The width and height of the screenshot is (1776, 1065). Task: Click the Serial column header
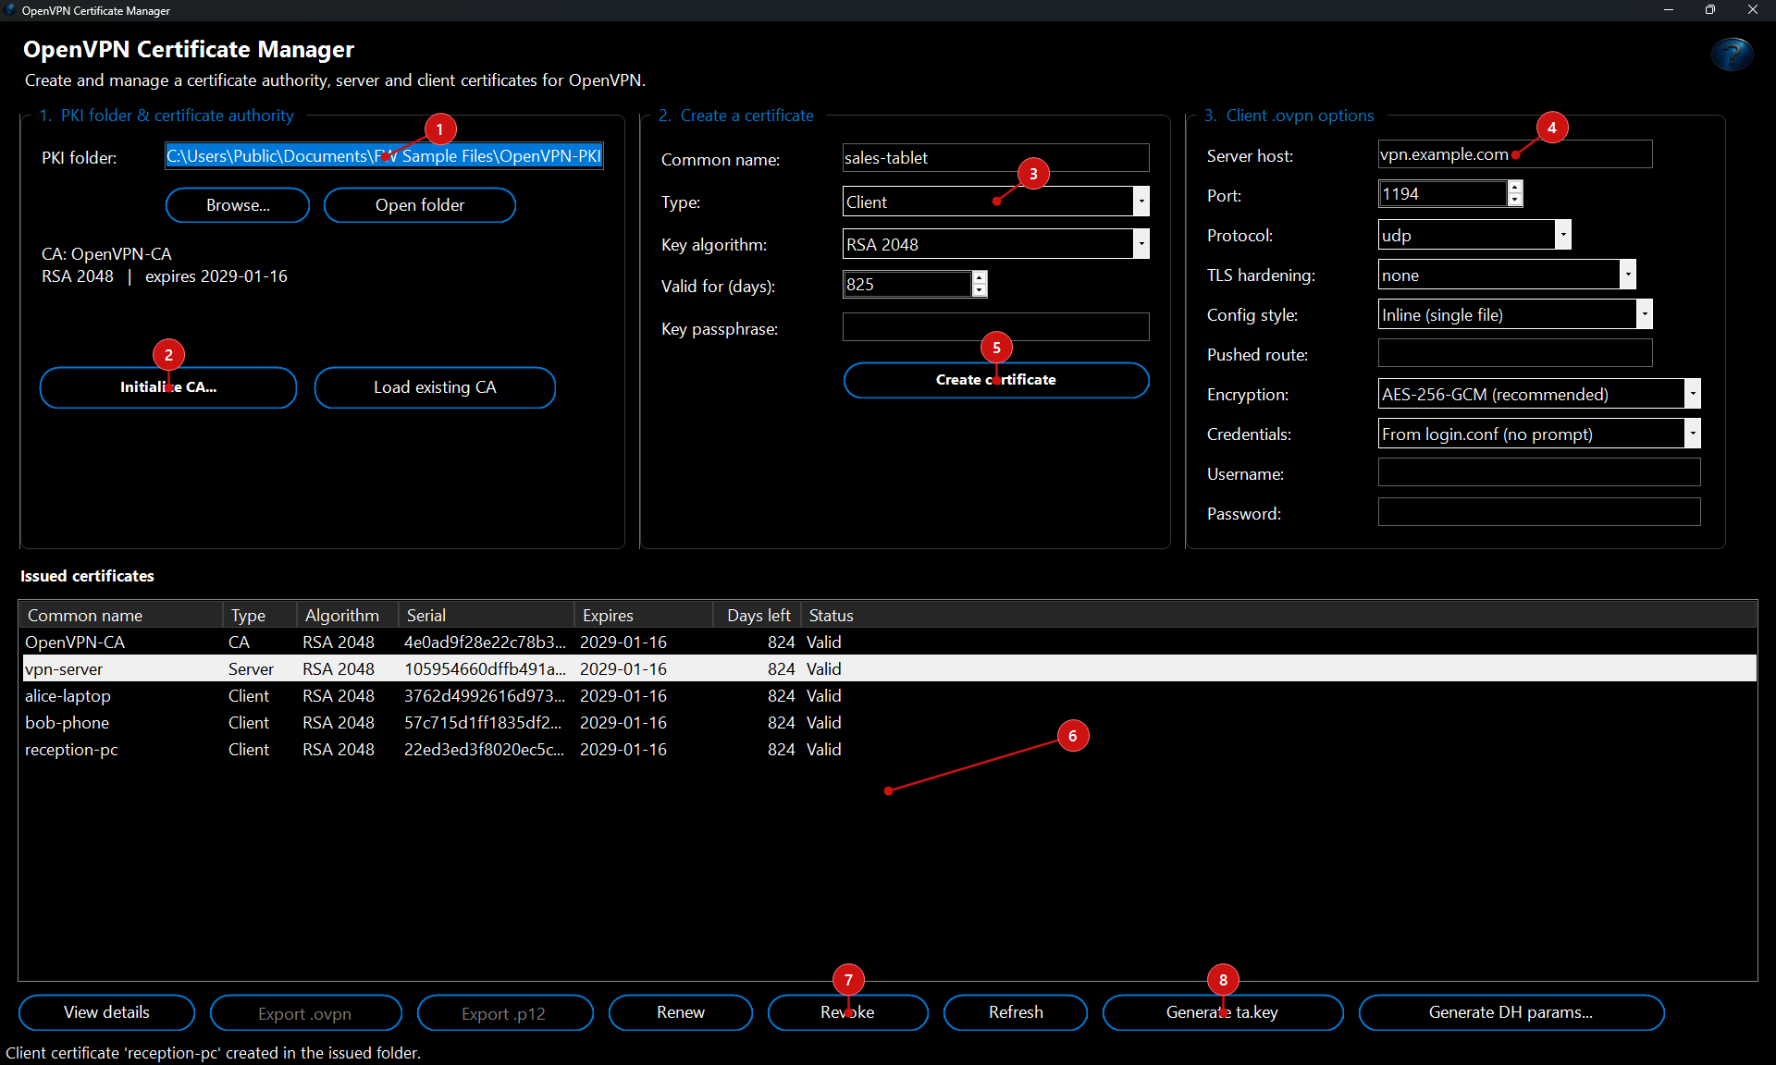click(x=486, y=615)
